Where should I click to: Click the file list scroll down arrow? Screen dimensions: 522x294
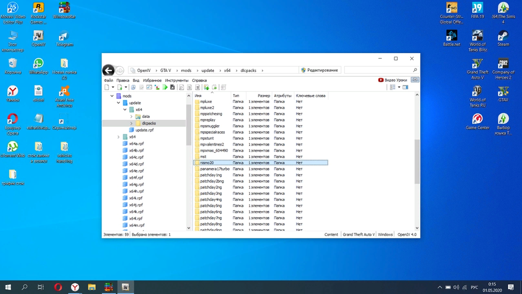tap(417, 228)
